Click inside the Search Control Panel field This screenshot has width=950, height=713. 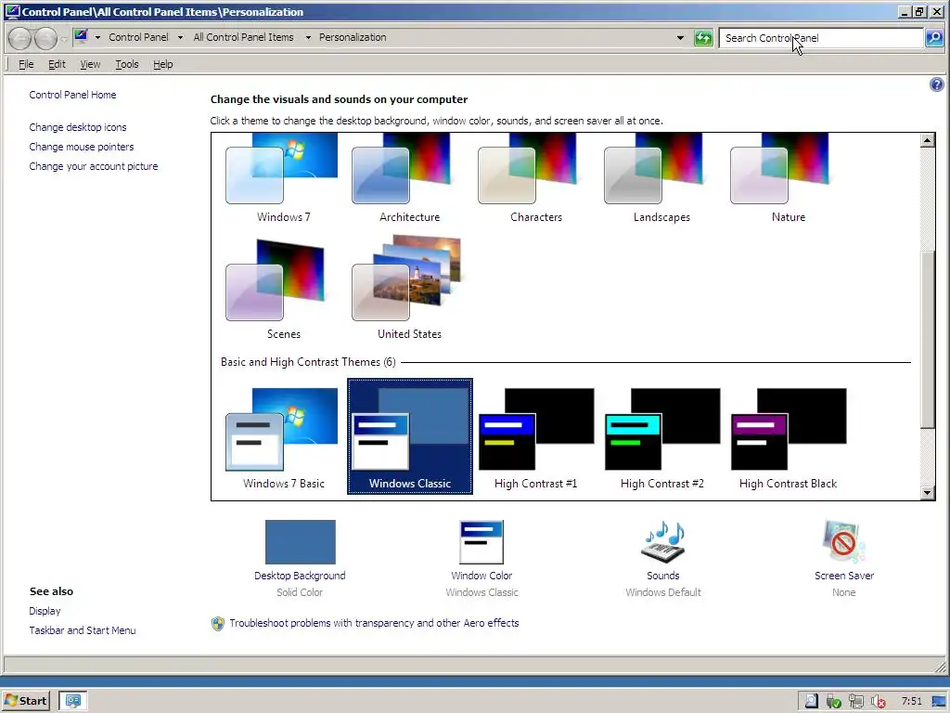click(x=820, y=38)
